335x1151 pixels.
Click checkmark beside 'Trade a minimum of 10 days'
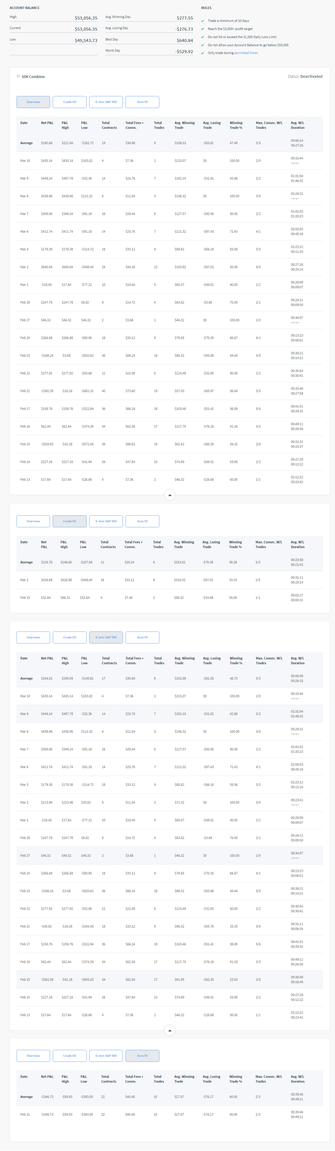coord(203,21)
